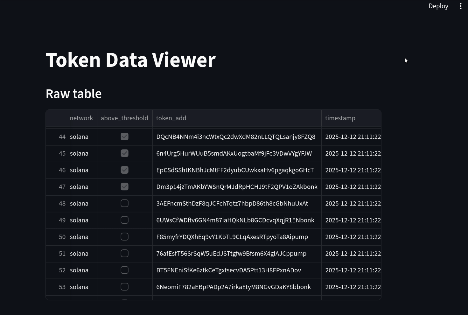The image size is (468, 315).
Task: Select the DQcNB4NNm token address cell
Action: pyautogui.click(x=235, y=136)
